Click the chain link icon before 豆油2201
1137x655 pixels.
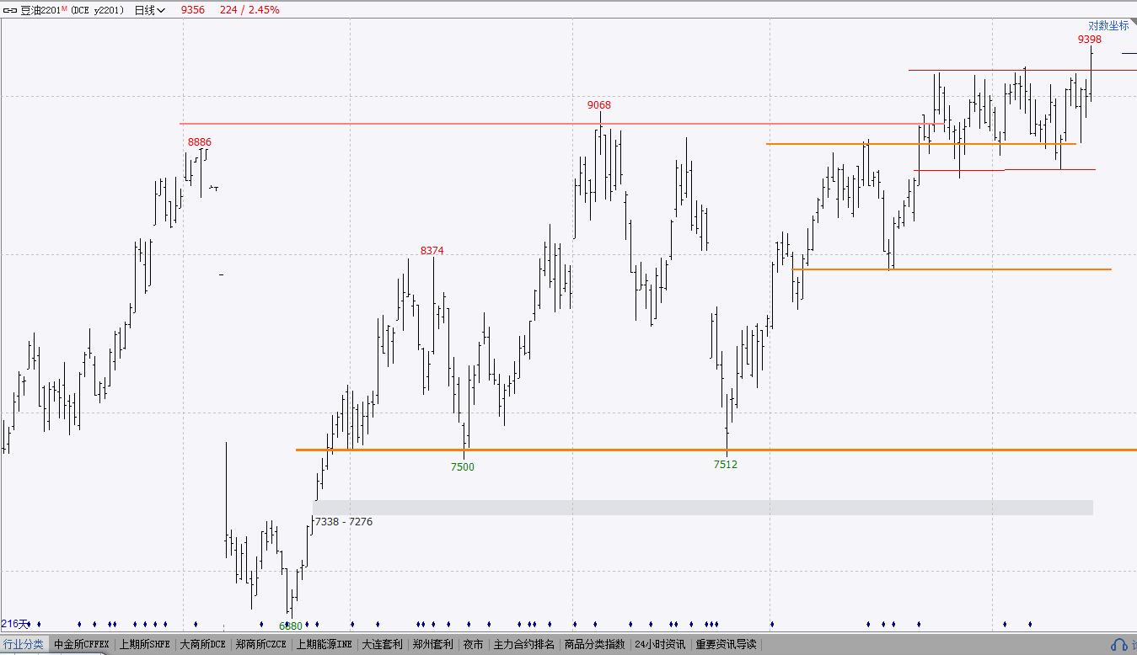(11, 10)
